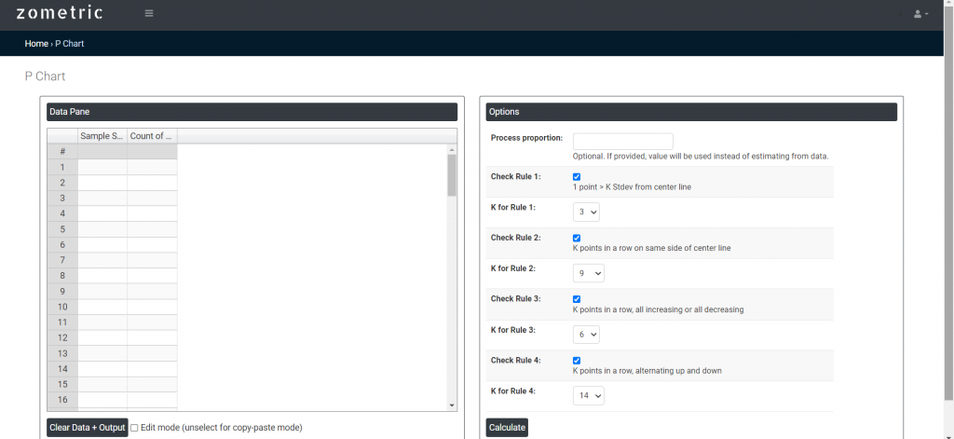Go to Home breadcrumb link
This screenshot has height=439, width=954.
click(36, 44)
